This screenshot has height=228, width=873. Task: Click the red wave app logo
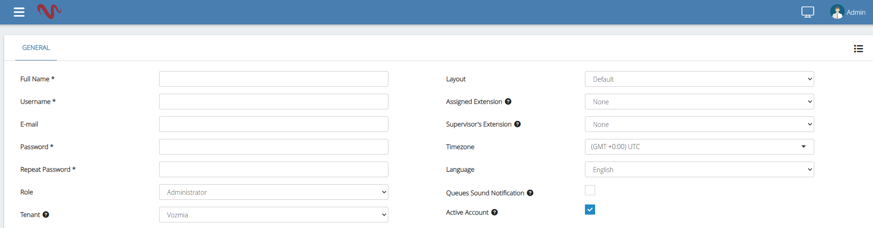pyautogui.click(x=49, y=11)
